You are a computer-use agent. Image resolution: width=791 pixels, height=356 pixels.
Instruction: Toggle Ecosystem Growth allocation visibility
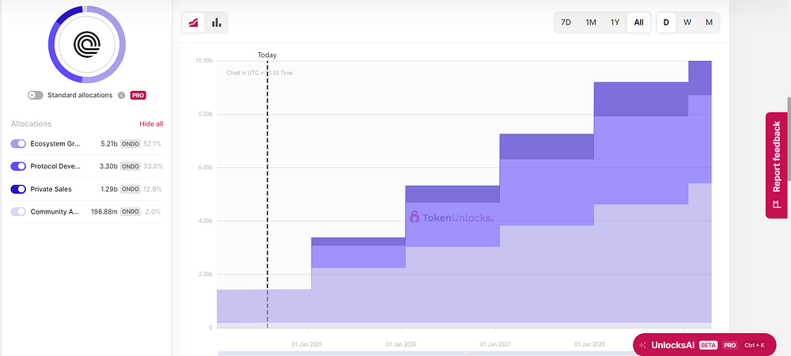(18, 144)
